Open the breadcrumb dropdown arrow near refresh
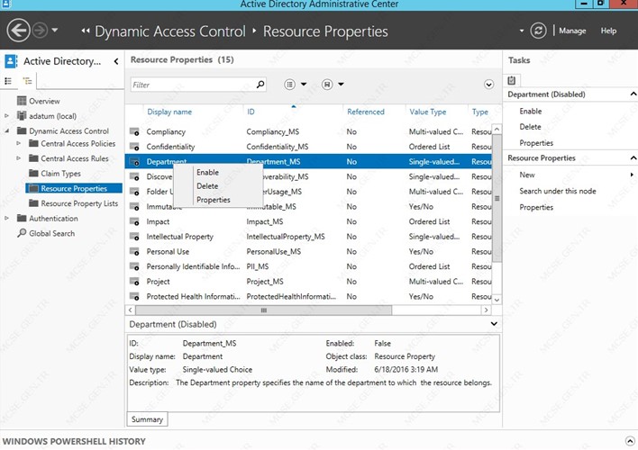 click(x=521, y=31)
